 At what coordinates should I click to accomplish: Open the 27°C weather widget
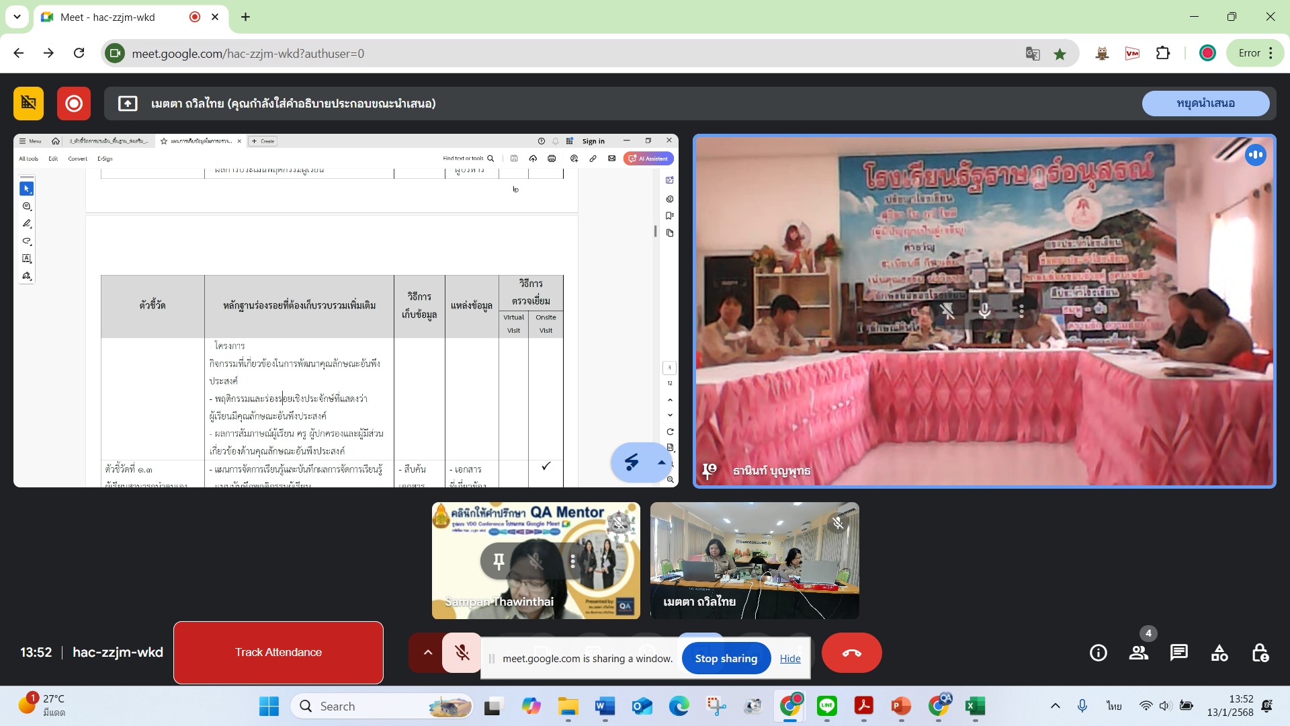point(42,705)
